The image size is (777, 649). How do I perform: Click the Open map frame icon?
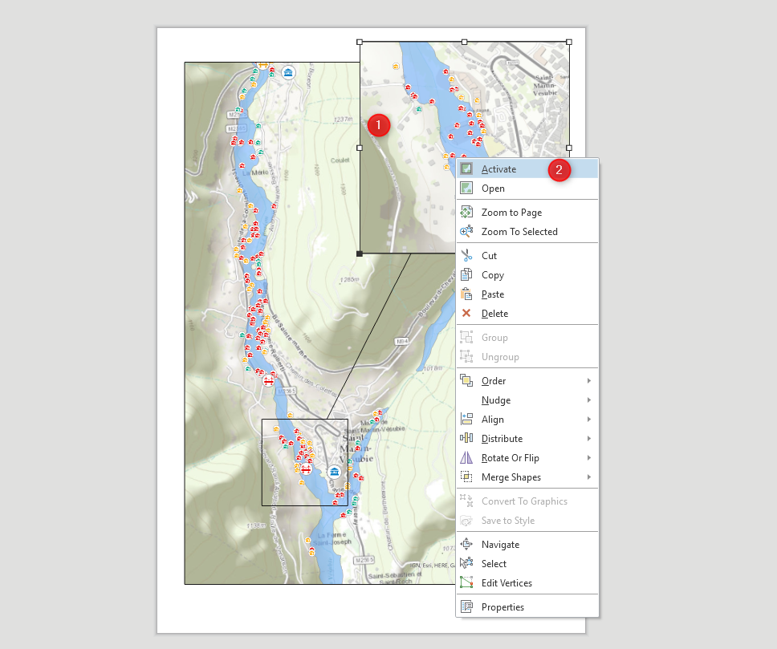click(x=466, y=189)
